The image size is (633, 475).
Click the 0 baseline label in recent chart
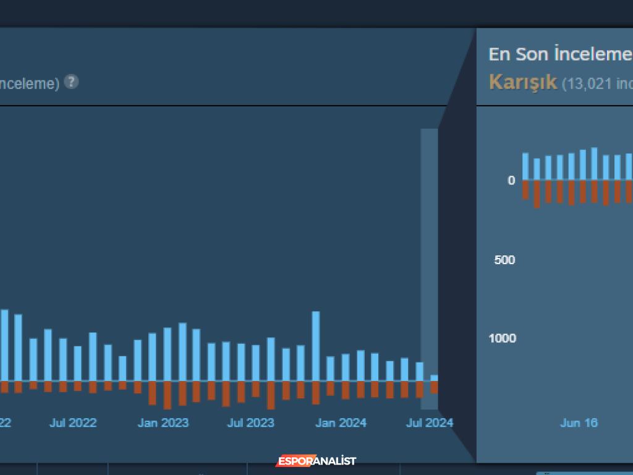click(x=511, y=181)
